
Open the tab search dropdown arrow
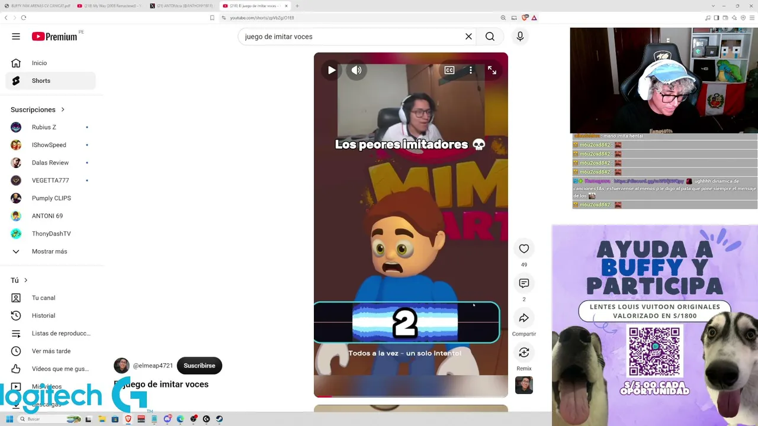click(714, 6)
